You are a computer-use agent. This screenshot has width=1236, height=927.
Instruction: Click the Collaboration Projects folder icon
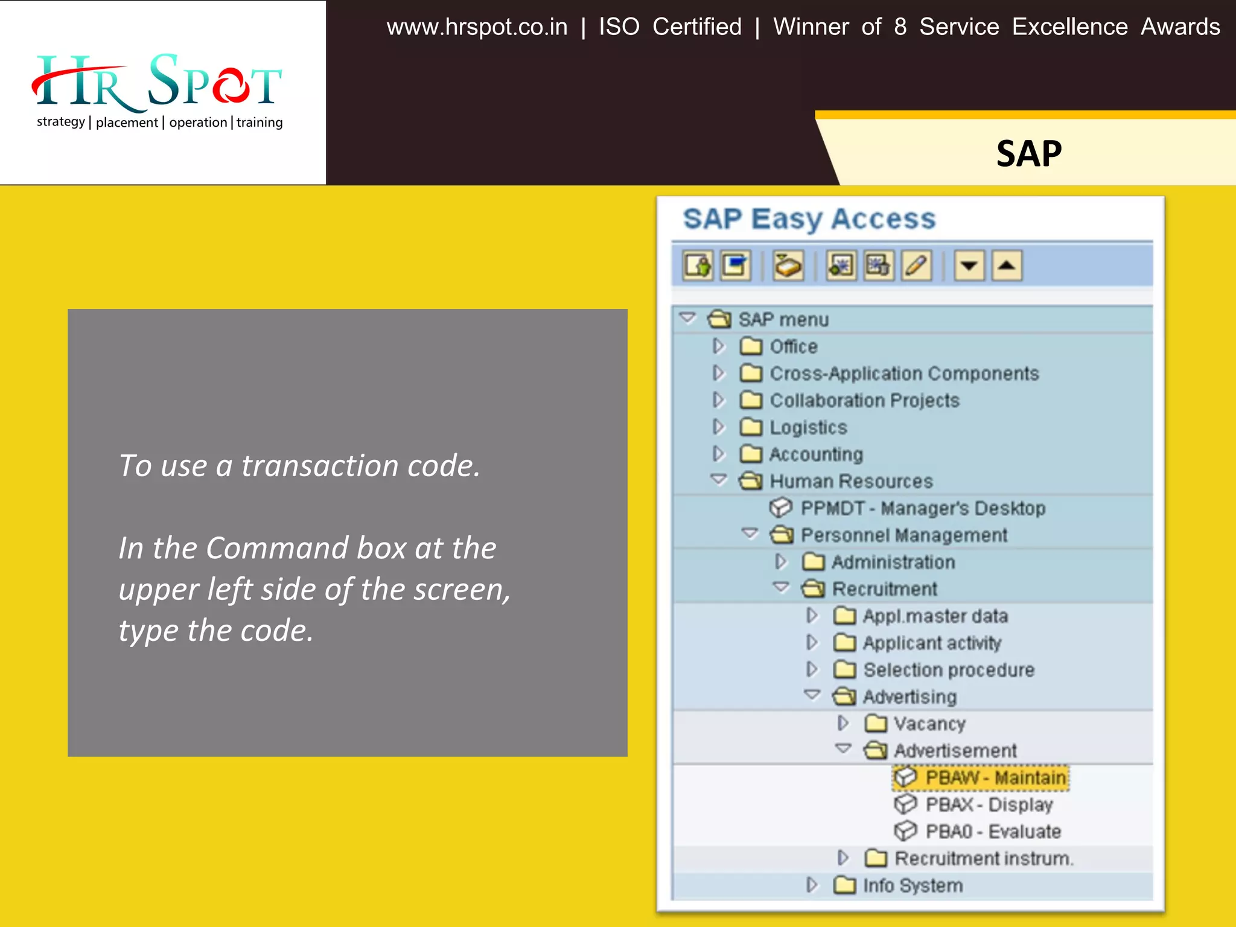[x=751, y=400]
